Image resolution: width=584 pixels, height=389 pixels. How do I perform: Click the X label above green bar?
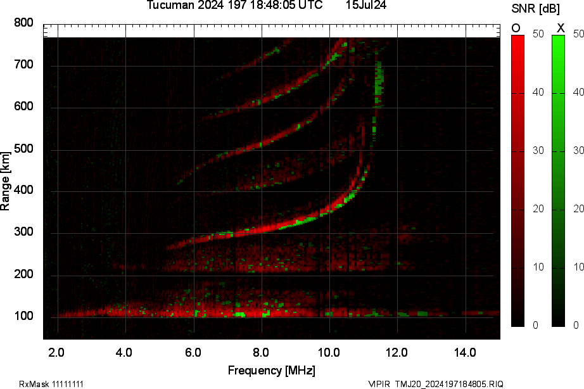pos(560,27)
